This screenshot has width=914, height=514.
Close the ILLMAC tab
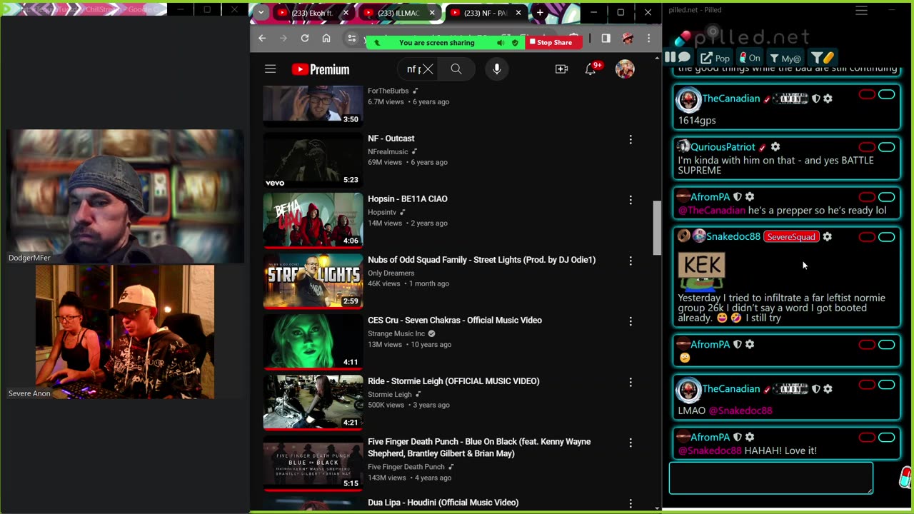(433, 13)
